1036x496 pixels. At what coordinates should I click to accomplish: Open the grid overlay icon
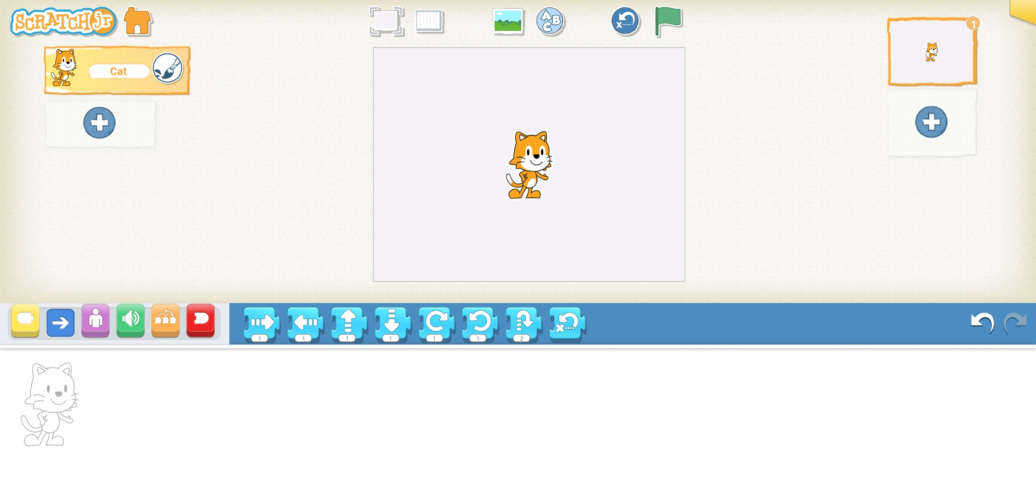(430, 21)
